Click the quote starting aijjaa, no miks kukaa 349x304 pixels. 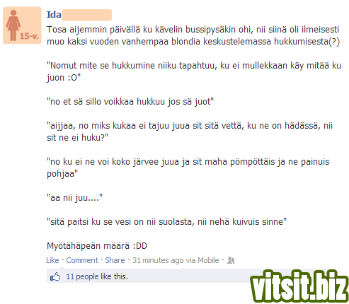click(x=190, y=131)
